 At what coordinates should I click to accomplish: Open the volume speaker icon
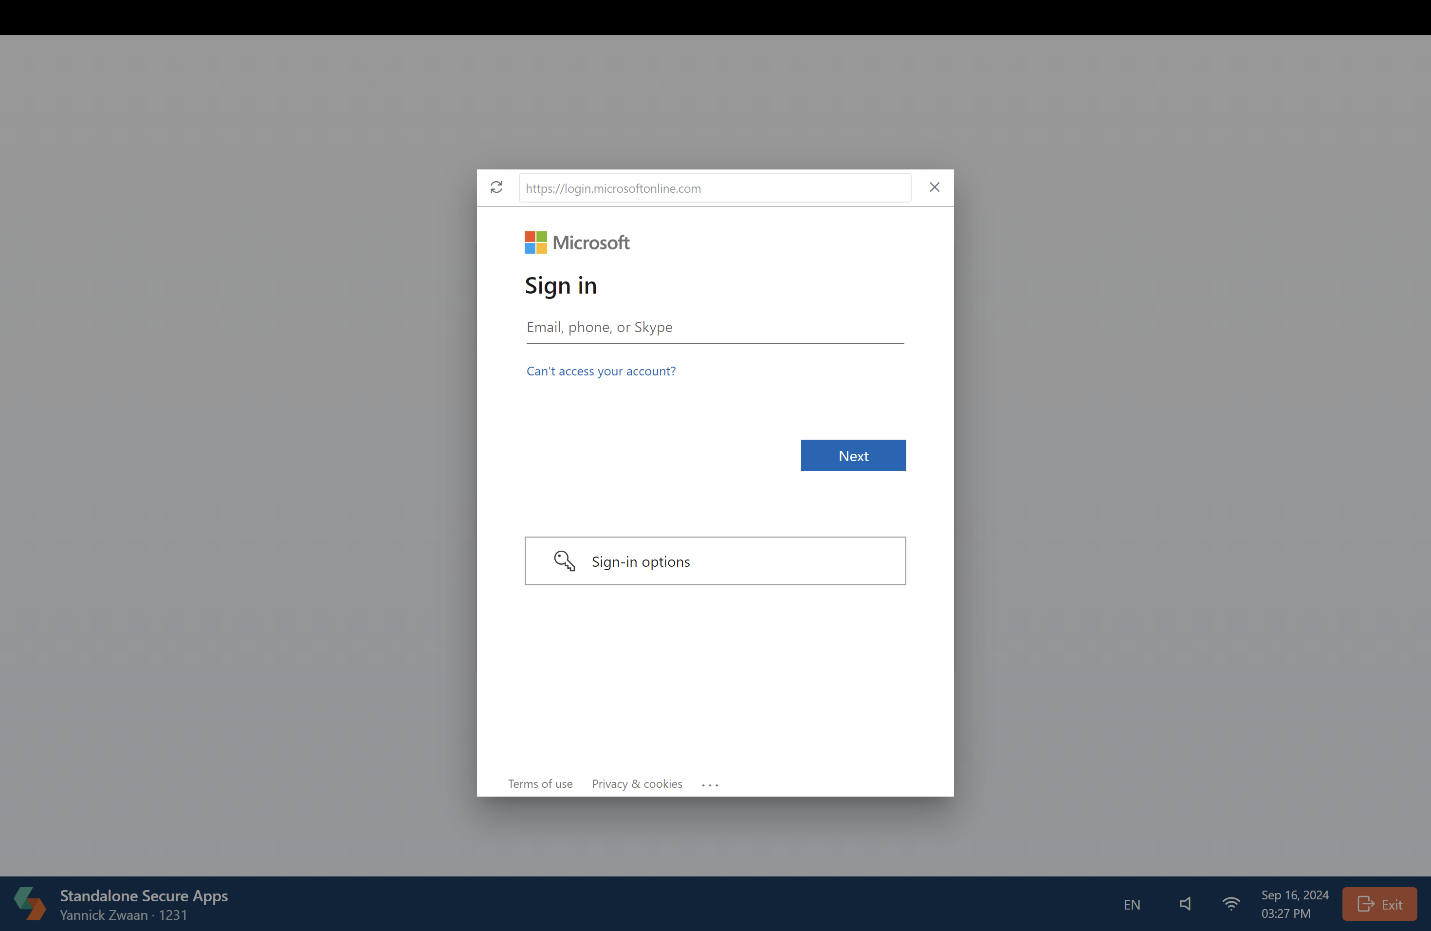coord(1185,904)
